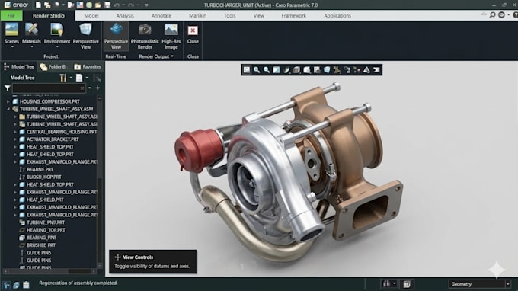Click the Zoom Out magnifier icon
Image resolution: width=518 pixels, height=291 pixels.
(267, 69)
